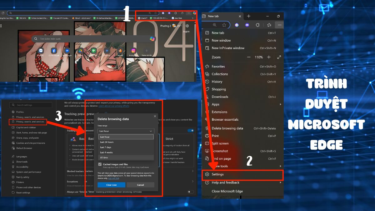Screen dimensions: 375x211
Task: Open the three-dot menu in the left browser toolbar
Action: [188, 13]
